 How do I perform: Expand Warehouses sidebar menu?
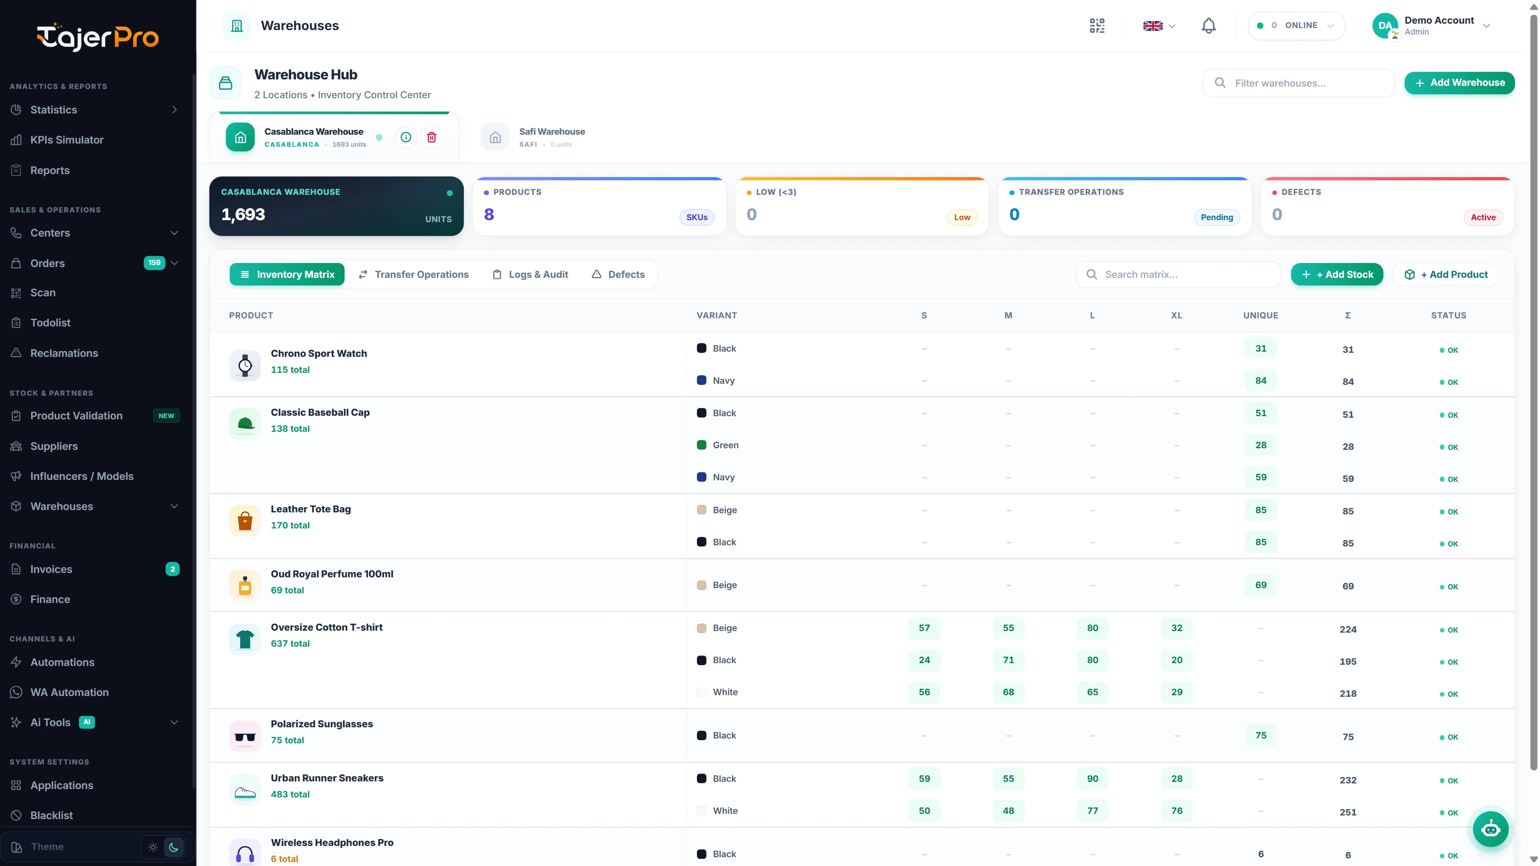[174, 506]
